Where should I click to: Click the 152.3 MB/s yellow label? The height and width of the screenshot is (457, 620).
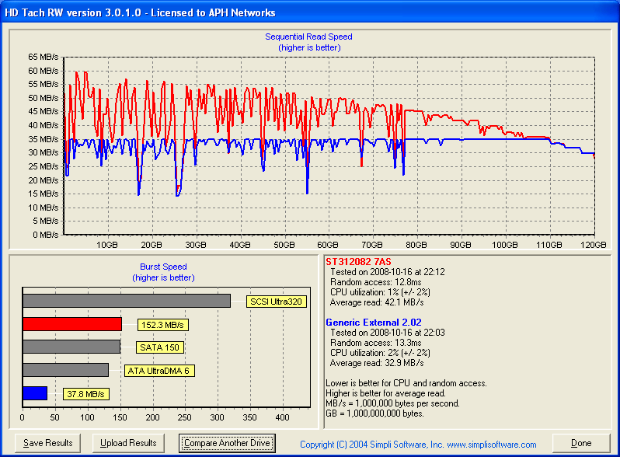click(163, 325)
